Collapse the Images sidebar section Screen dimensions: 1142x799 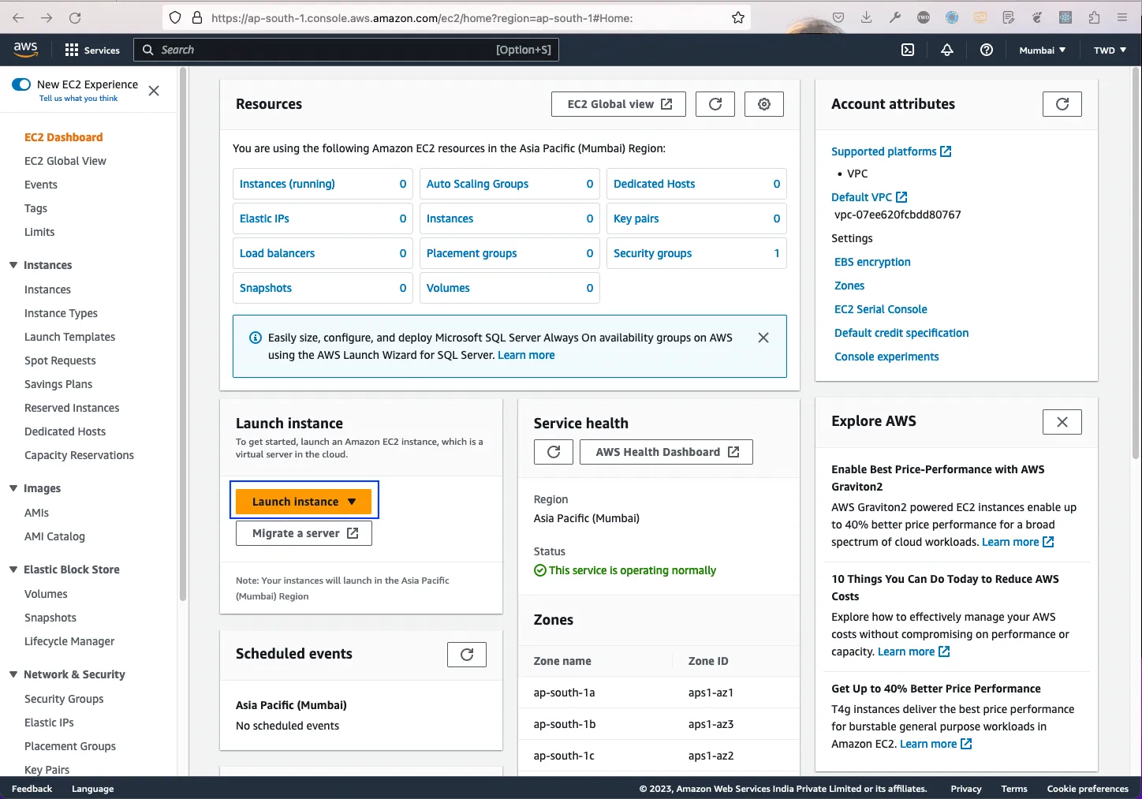coord(13,488)
